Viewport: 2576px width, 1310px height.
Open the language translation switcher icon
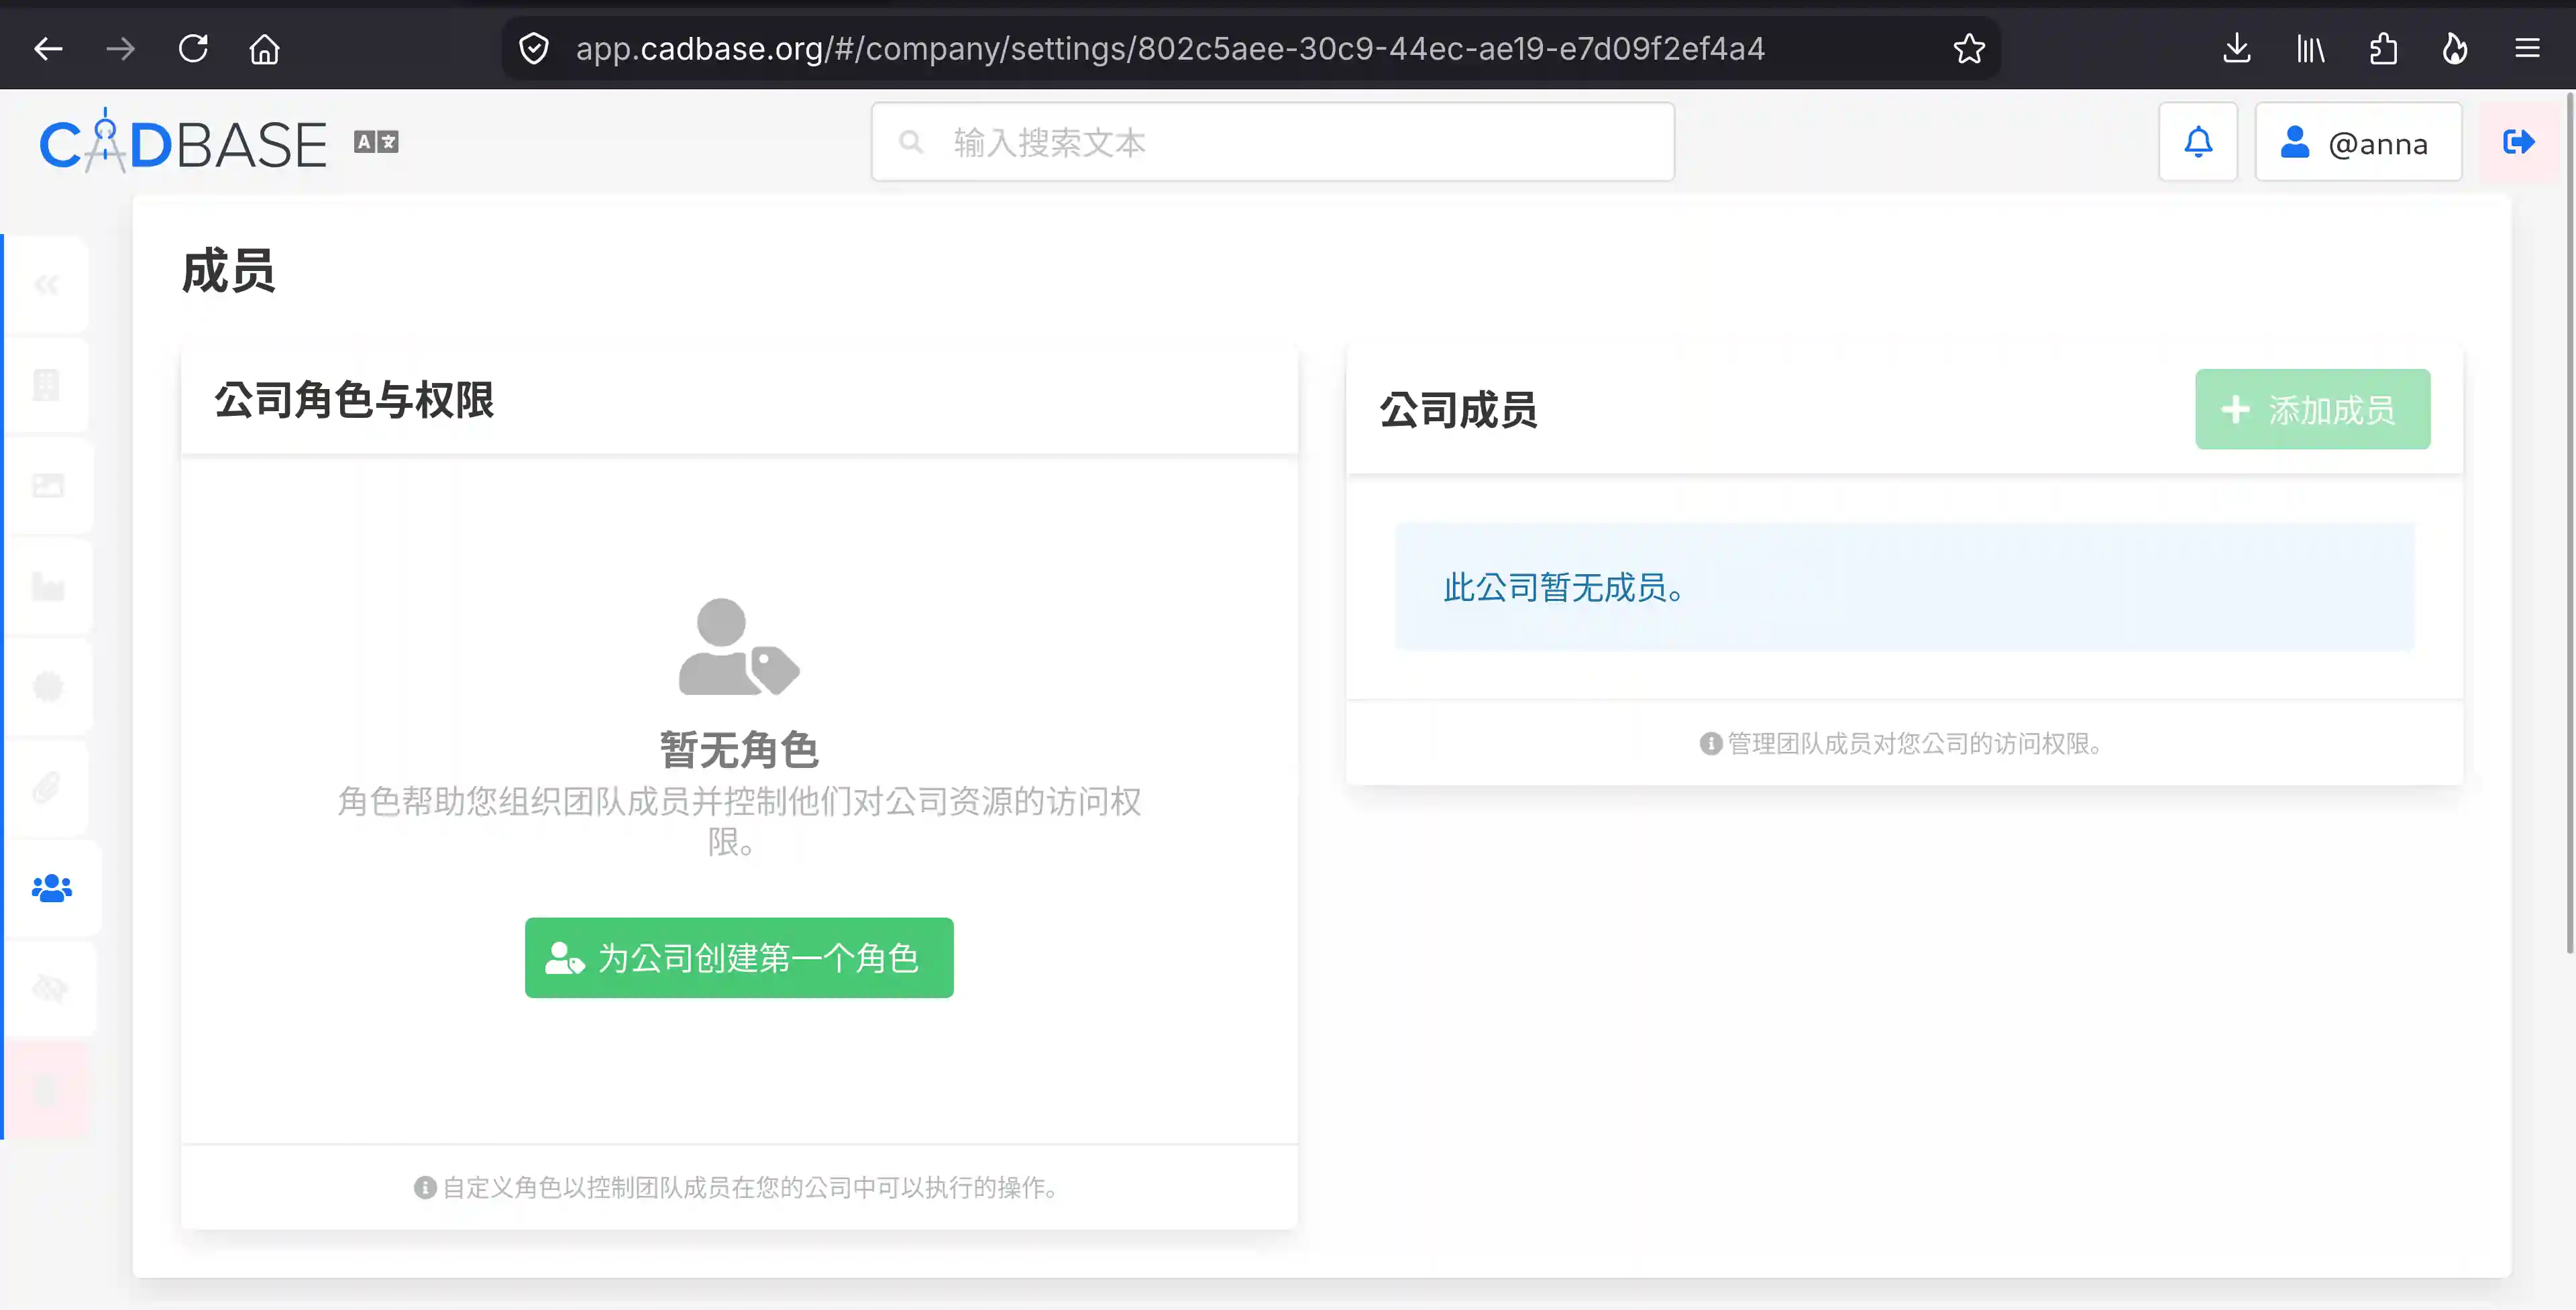(x=376, y=142)
